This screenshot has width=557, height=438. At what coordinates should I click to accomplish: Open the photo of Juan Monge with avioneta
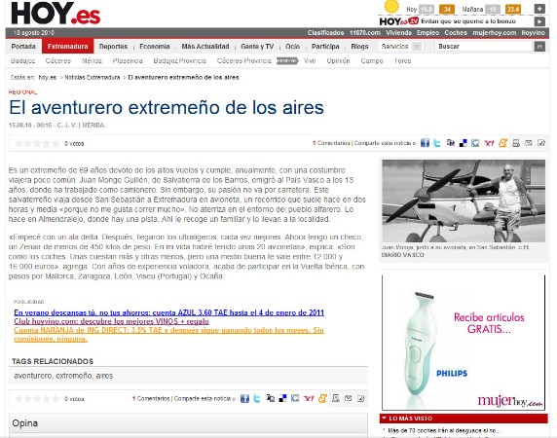464,201
